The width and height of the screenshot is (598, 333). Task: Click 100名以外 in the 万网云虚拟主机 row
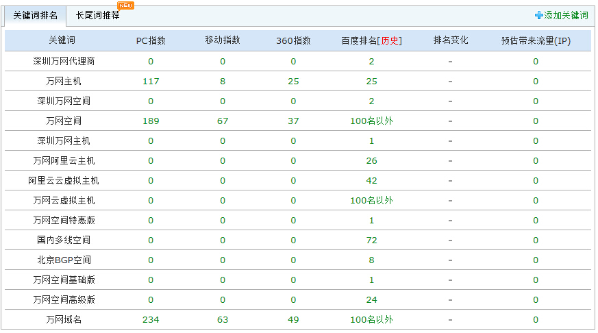371,200
